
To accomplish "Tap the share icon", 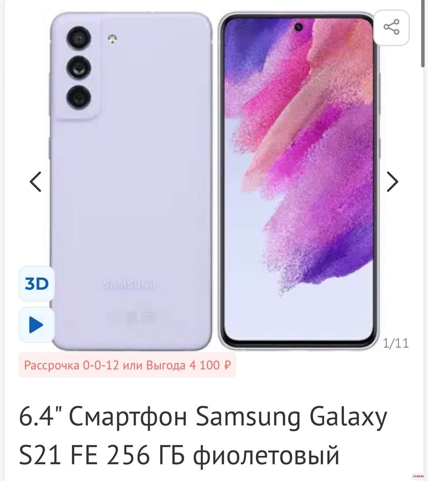I will pyautogui.click(x=391, y=28).
